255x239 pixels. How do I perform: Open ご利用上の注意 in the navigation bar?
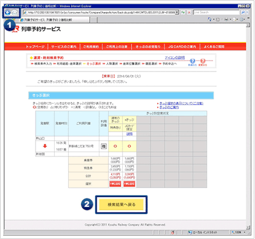tap(117, 47)
